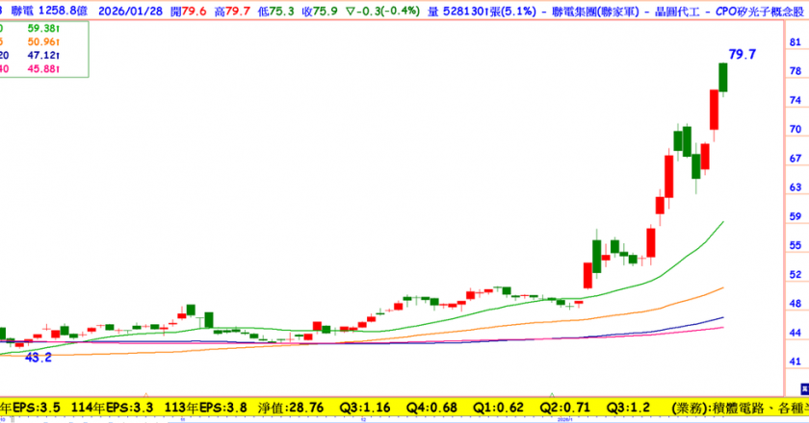This screenshot has width=809, height=423.
Task: Click the 81 price axis label
Action: click(x=796, y=42)
